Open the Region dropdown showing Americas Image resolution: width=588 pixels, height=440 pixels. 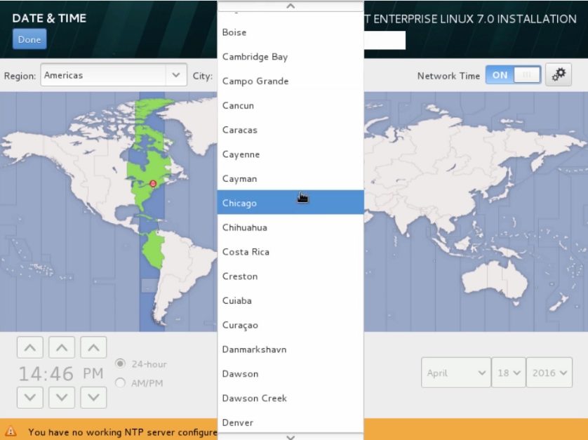tap(114, 75)
